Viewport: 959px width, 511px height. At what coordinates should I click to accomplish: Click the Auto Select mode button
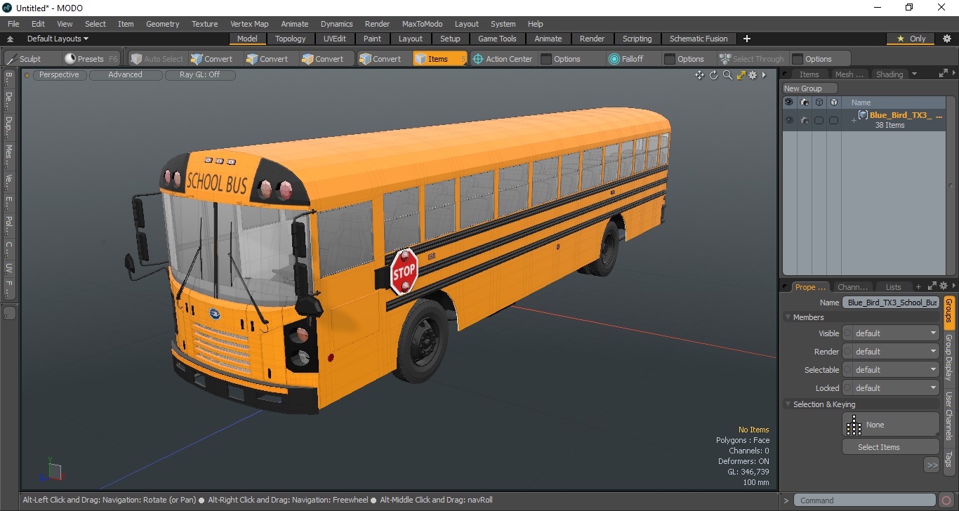click(157, 59)
